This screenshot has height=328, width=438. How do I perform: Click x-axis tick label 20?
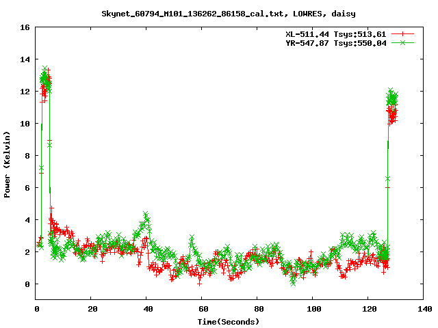(x=92, y=309)
